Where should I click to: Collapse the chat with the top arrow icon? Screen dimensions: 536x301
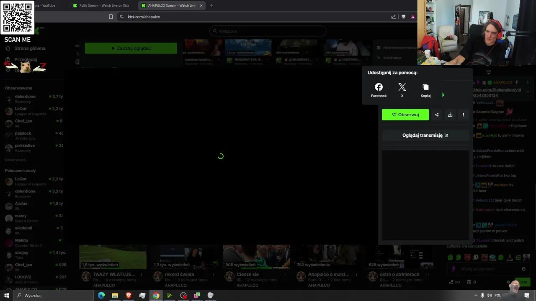click(x=488, y=72)
